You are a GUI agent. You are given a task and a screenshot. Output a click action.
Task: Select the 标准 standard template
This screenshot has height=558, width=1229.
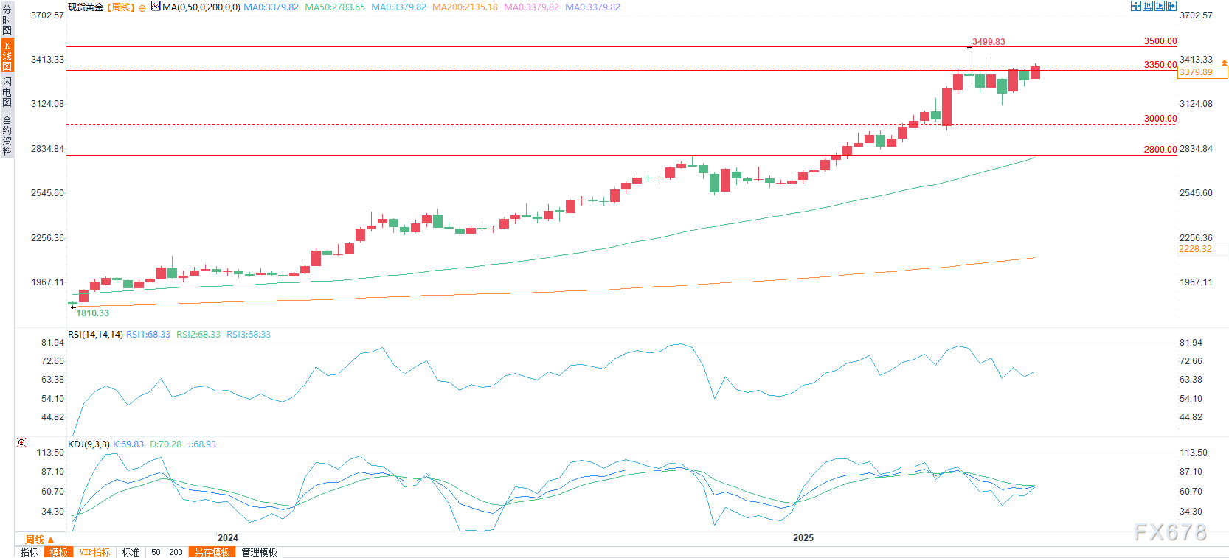(x=131, y=552)
